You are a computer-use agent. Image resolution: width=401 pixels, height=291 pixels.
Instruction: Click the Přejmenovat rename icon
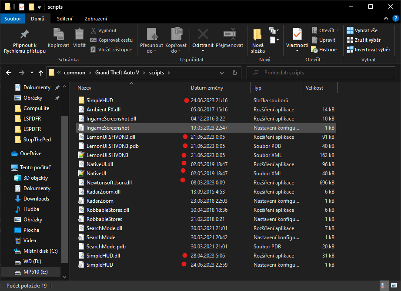[229, 34]
